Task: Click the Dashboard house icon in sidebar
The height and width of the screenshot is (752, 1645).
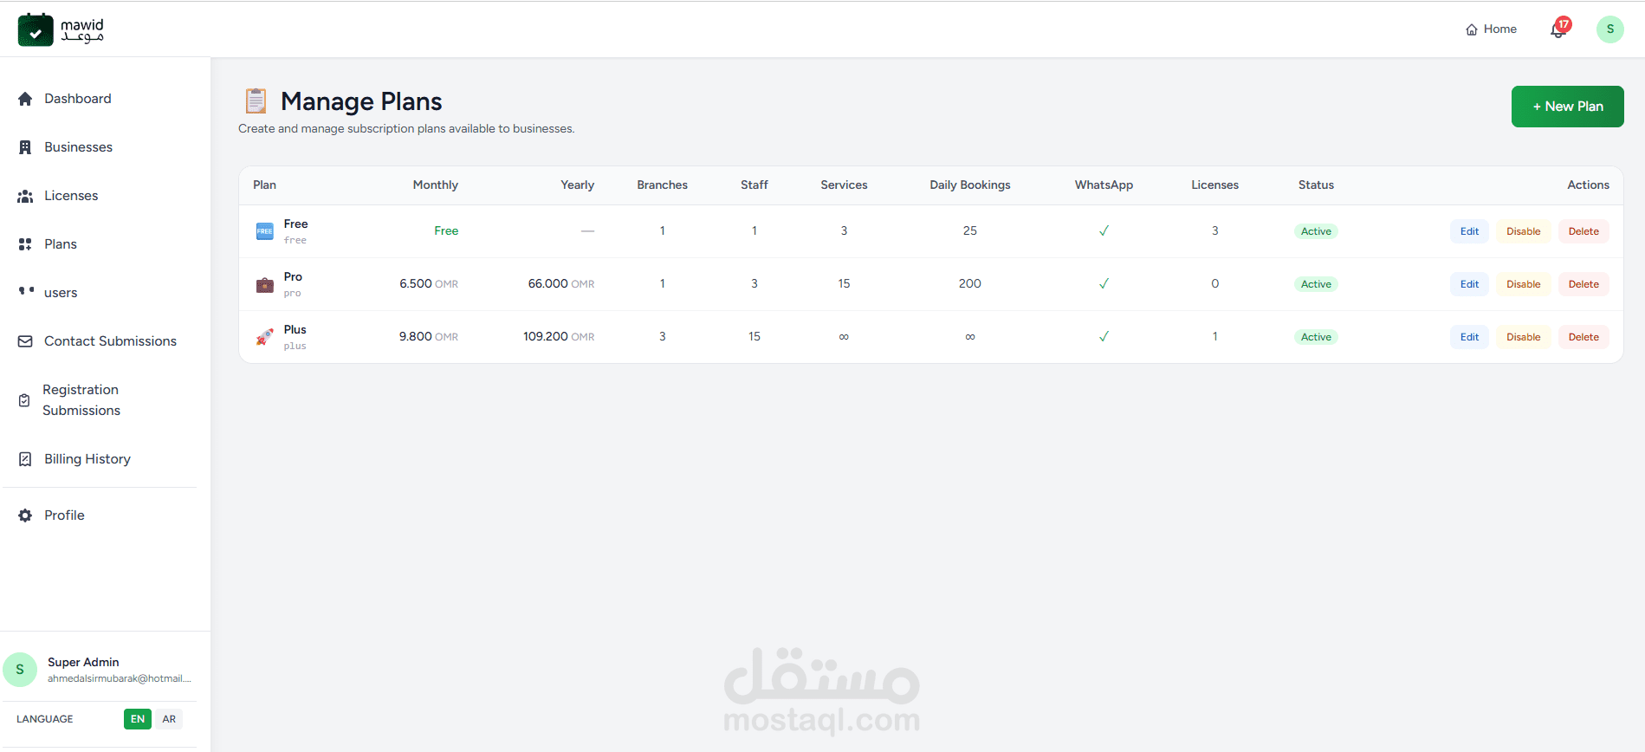Action: click(25, 99)
